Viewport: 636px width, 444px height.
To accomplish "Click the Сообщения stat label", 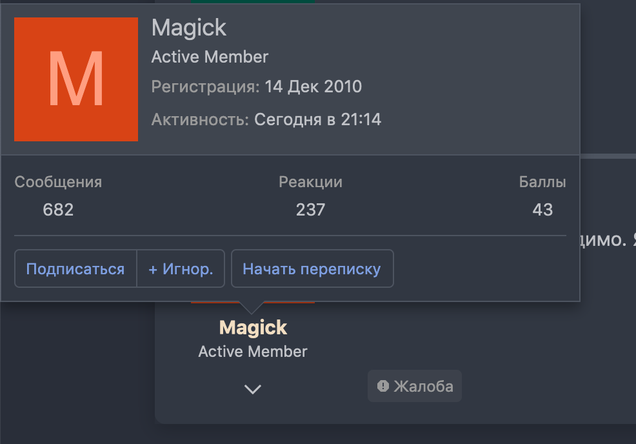I will (x=58, y=182).
